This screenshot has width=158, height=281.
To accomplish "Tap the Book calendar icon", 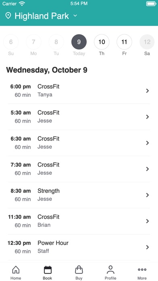I will (48, 270).
